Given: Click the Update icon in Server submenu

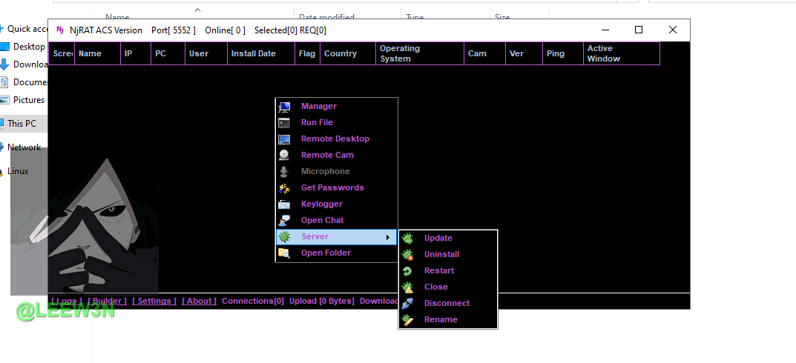Looking at the screenshot, I should pyautogui.click(x=407, y=239).
